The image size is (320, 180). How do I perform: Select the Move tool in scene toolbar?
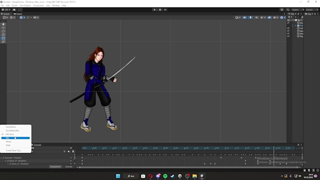[x=3, y=28]
